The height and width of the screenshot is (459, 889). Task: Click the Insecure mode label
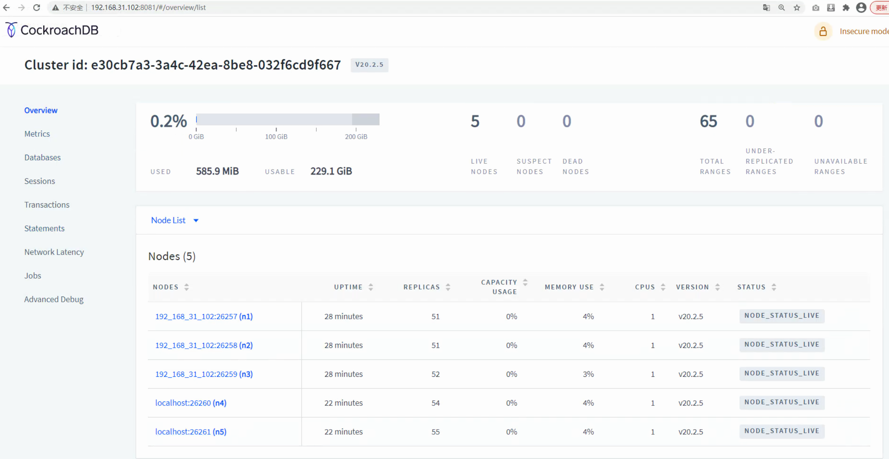[864, 31]
